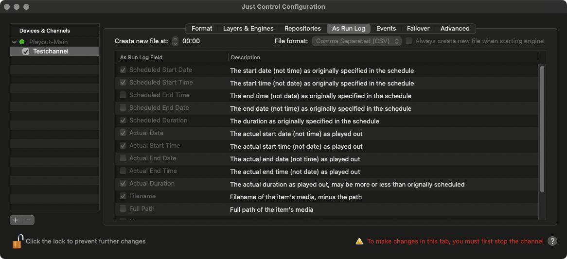
Task: Enable Full Path field checkbox
Action: pyautogui.click(x=123, y=209)
